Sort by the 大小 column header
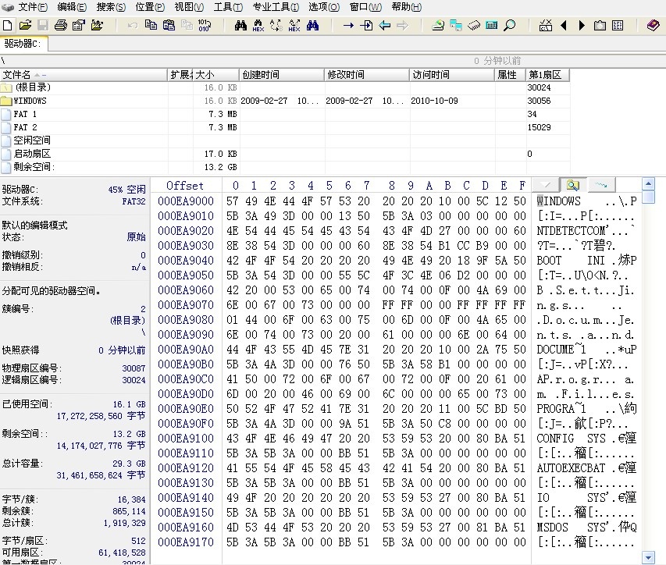This screenshot has height=565, width=666. [x=216, y=75]
